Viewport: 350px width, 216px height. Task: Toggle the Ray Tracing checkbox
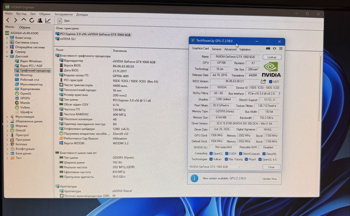click(x=226, y=159)
